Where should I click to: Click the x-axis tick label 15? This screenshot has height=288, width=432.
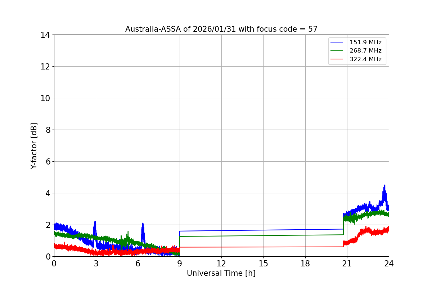(263, 264)
